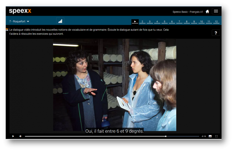Go to exercise 9

tap(194, 22)
